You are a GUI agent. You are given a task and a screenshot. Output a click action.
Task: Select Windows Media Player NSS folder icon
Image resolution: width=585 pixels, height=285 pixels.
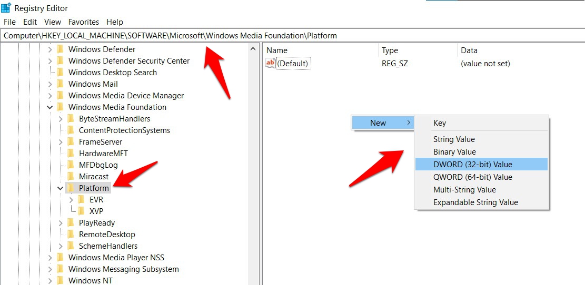pos(60,258)
